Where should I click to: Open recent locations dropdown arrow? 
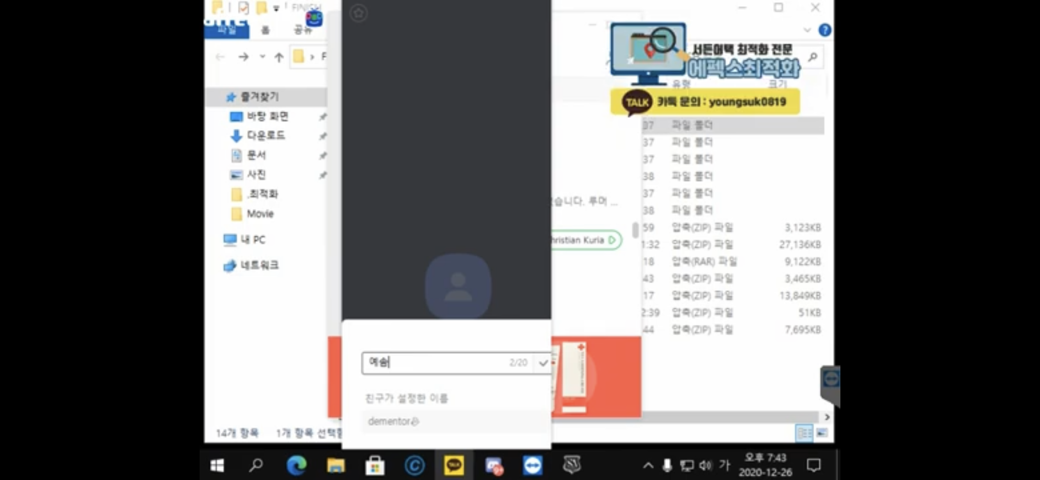(262, 56)
